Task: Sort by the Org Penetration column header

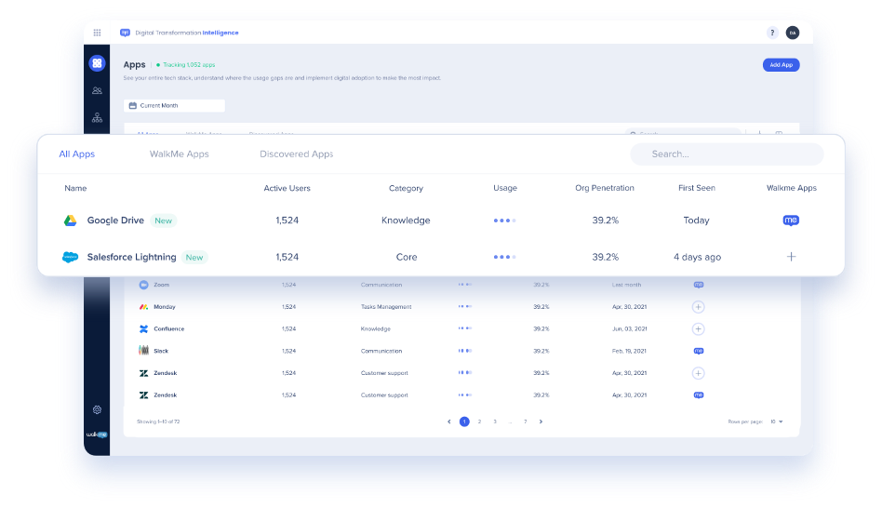Action: [605, 189]
